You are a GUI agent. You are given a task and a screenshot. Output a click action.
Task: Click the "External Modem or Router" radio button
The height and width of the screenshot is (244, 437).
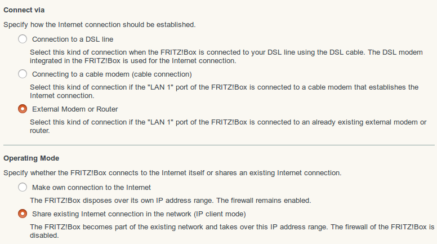(x=23, y=109)
